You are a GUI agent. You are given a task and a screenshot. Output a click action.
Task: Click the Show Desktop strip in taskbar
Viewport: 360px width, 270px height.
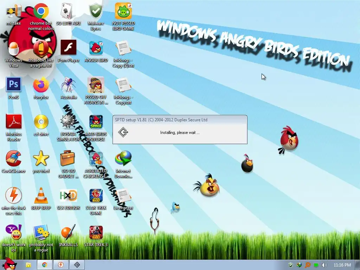(358, 265)
